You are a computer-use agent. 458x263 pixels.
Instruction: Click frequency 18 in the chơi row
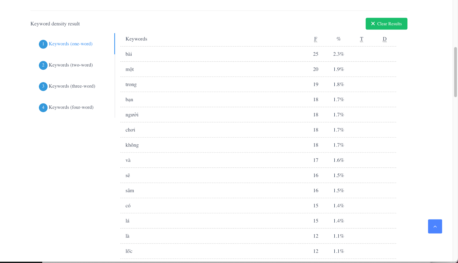(x=315, y=130)
